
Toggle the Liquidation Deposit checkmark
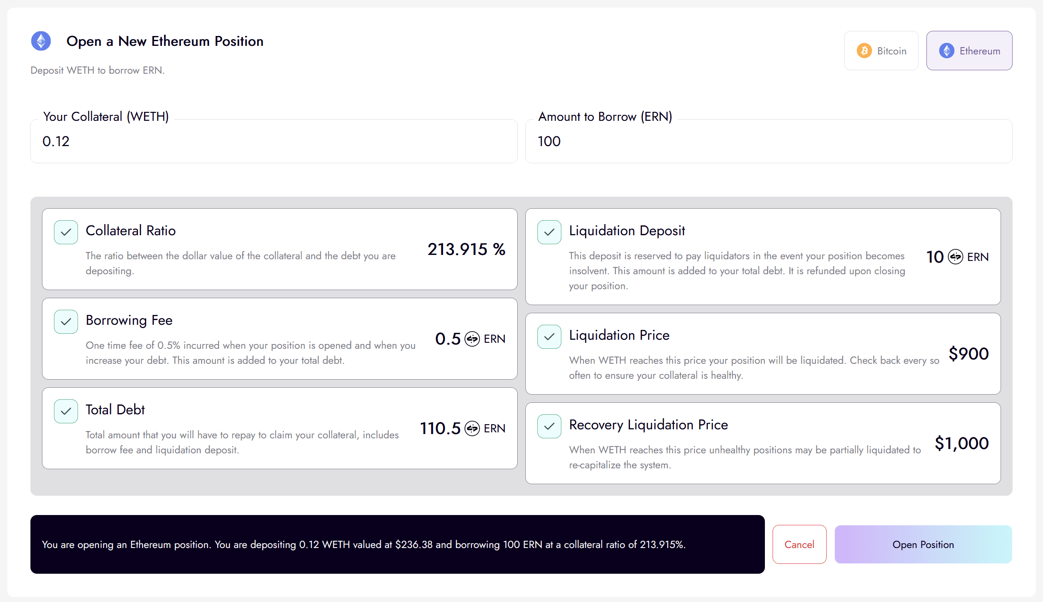coord(549,232)
